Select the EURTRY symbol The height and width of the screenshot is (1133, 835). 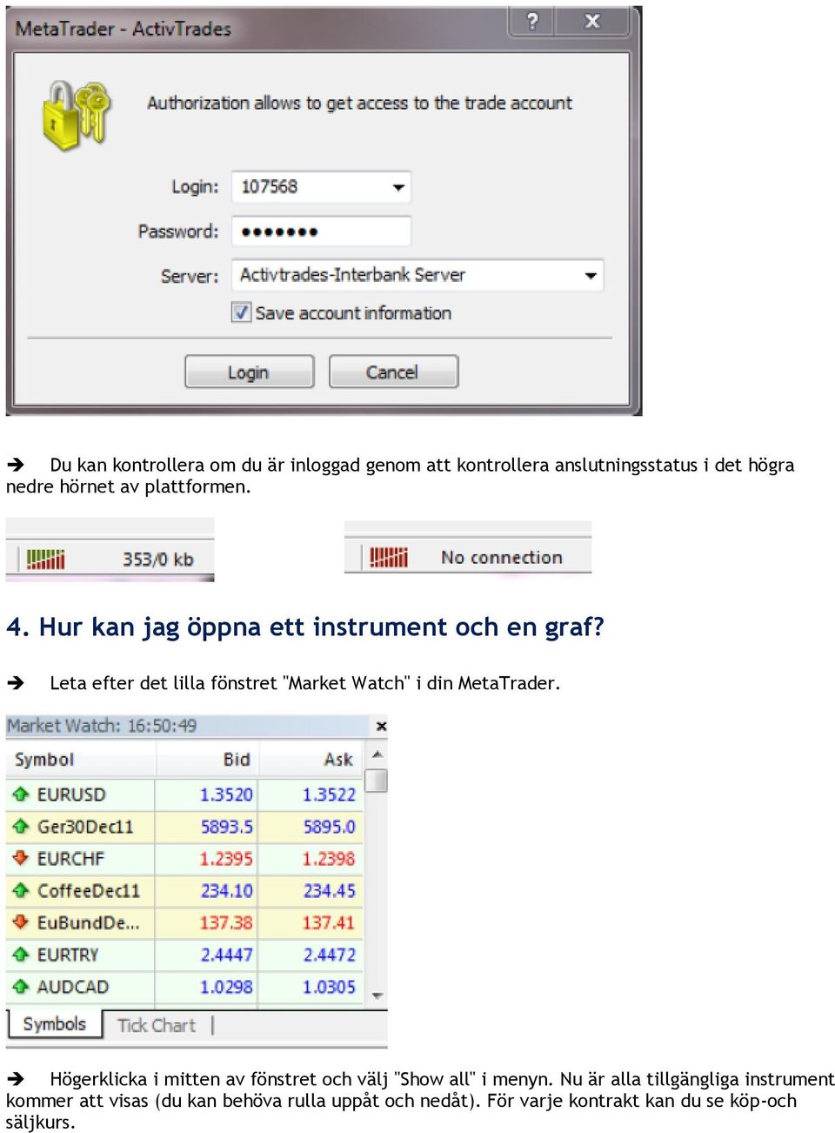click(x=68, y=955)
